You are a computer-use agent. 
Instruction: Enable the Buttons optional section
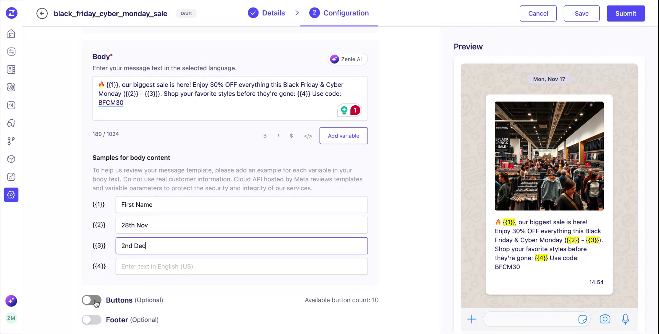[91, 300]
